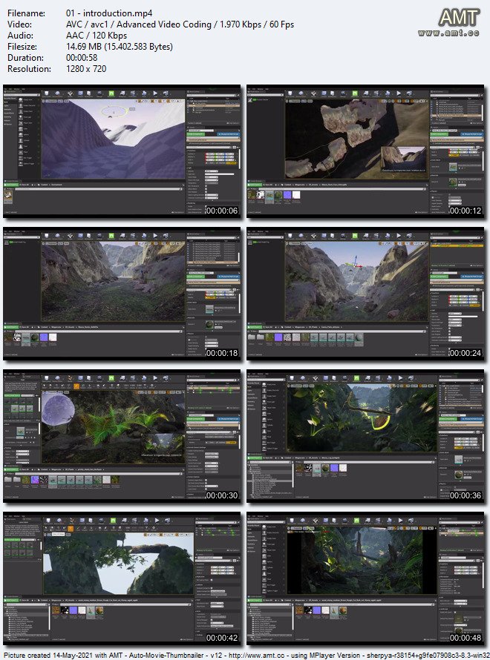Select the resolution value "1280 x 720"
The height and width of the screenshot is (660, 490).
tap(86, 69)
